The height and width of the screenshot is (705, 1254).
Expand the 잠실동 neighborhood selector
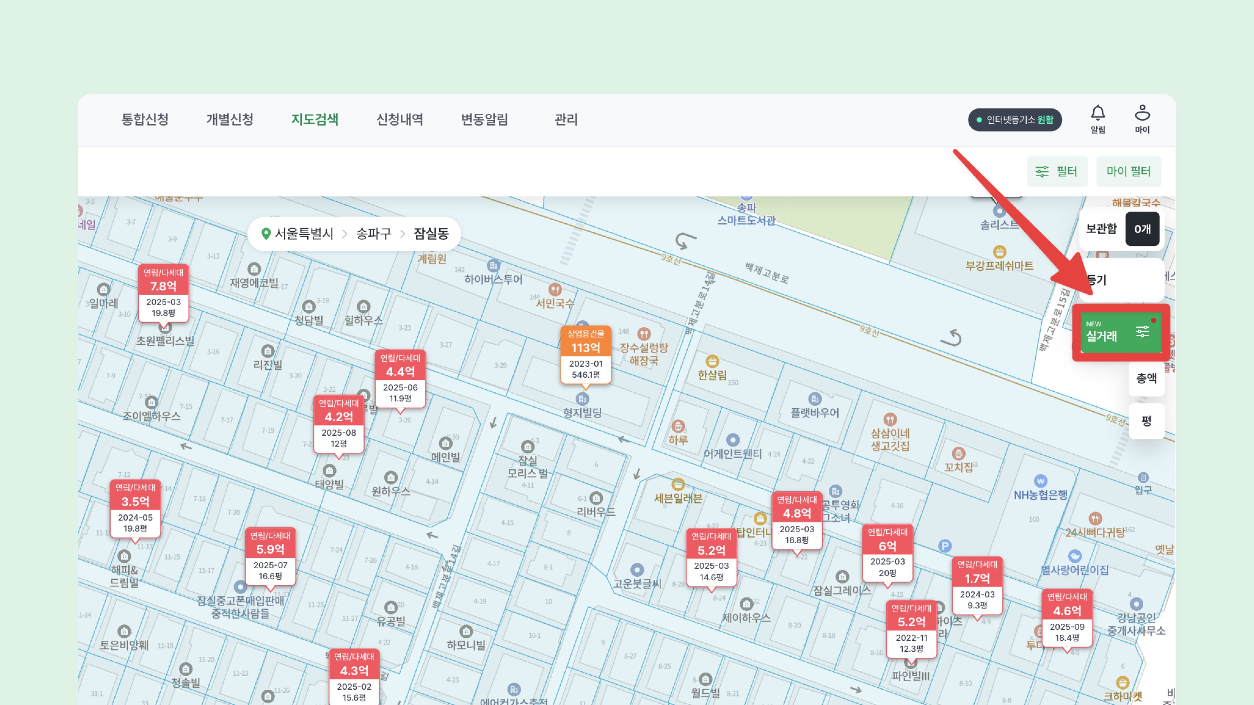point(431,234)
